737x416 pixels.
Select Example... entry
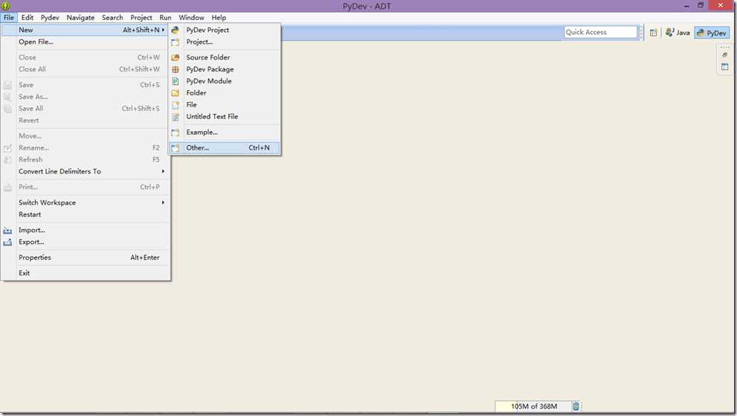(225, 132)
